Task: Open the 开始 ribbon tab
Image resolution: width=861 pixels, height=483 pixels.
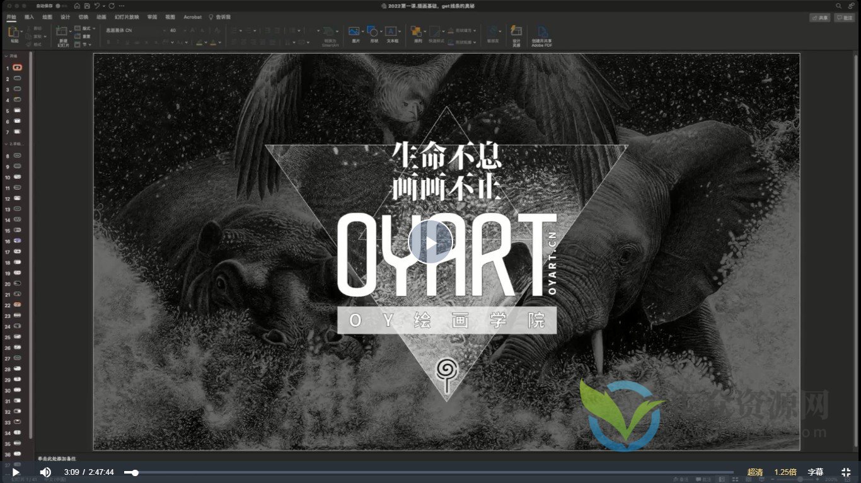Action: coord(11,17)
